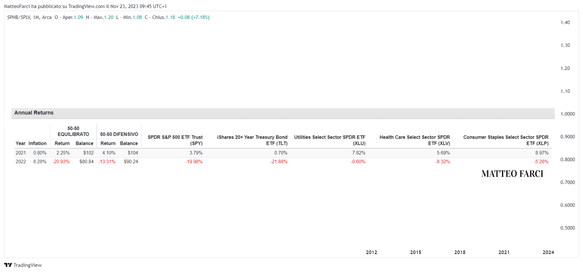Click the Year column header
The width and height of the screenshot is (583, 272).
[x=21, y=143]
